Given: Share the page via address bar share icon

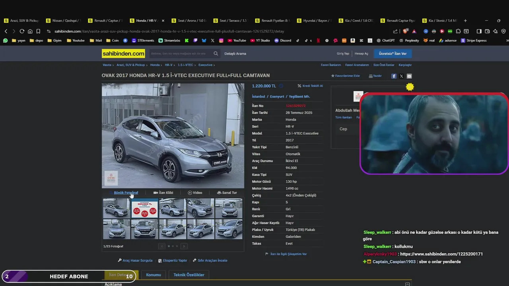Looking at the screenshot, I should coord(395,31).
